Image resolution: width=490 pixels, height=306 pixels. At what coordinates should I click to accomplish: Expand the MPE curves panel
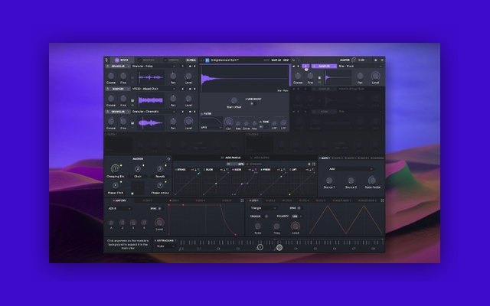click(314, 164)
